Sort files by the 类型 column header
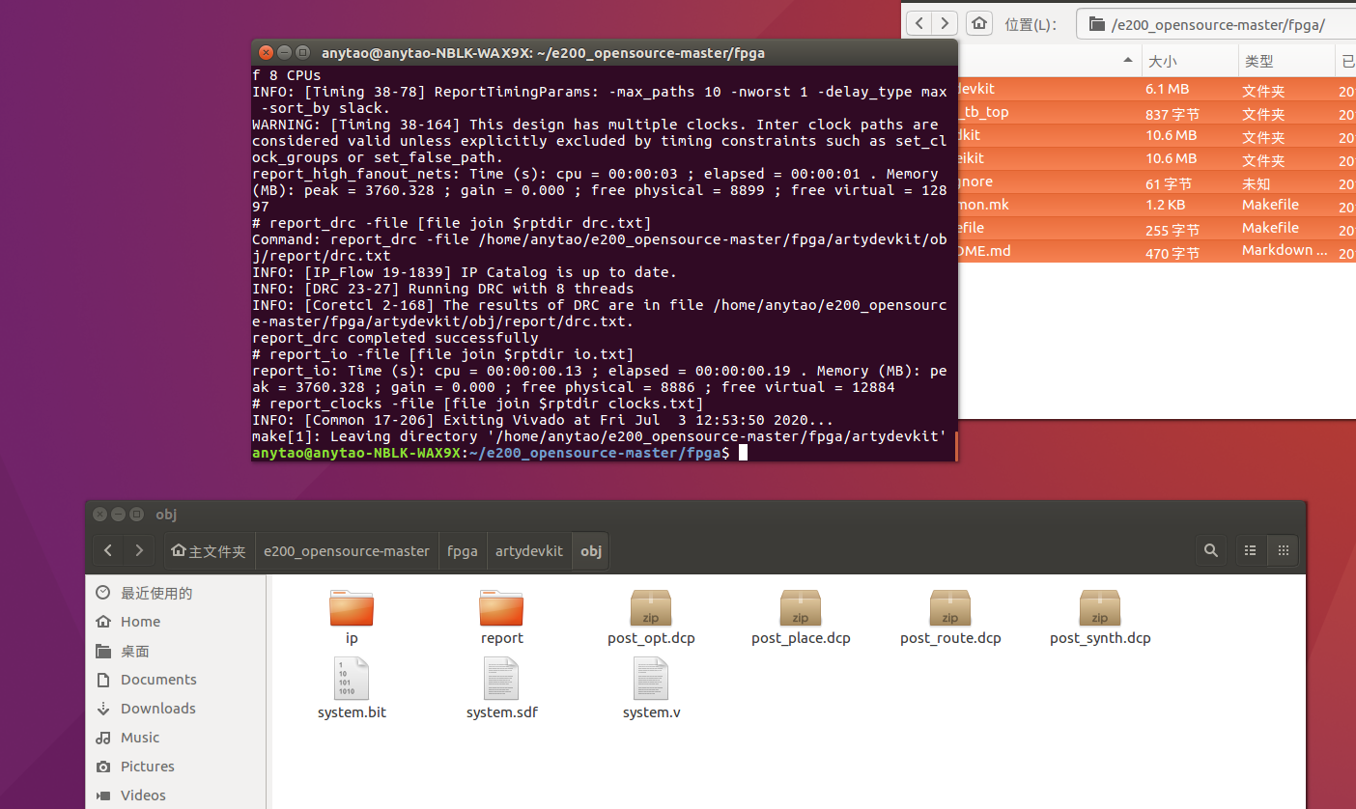This screenshot has width=1356, height=809. [1285, 62]
